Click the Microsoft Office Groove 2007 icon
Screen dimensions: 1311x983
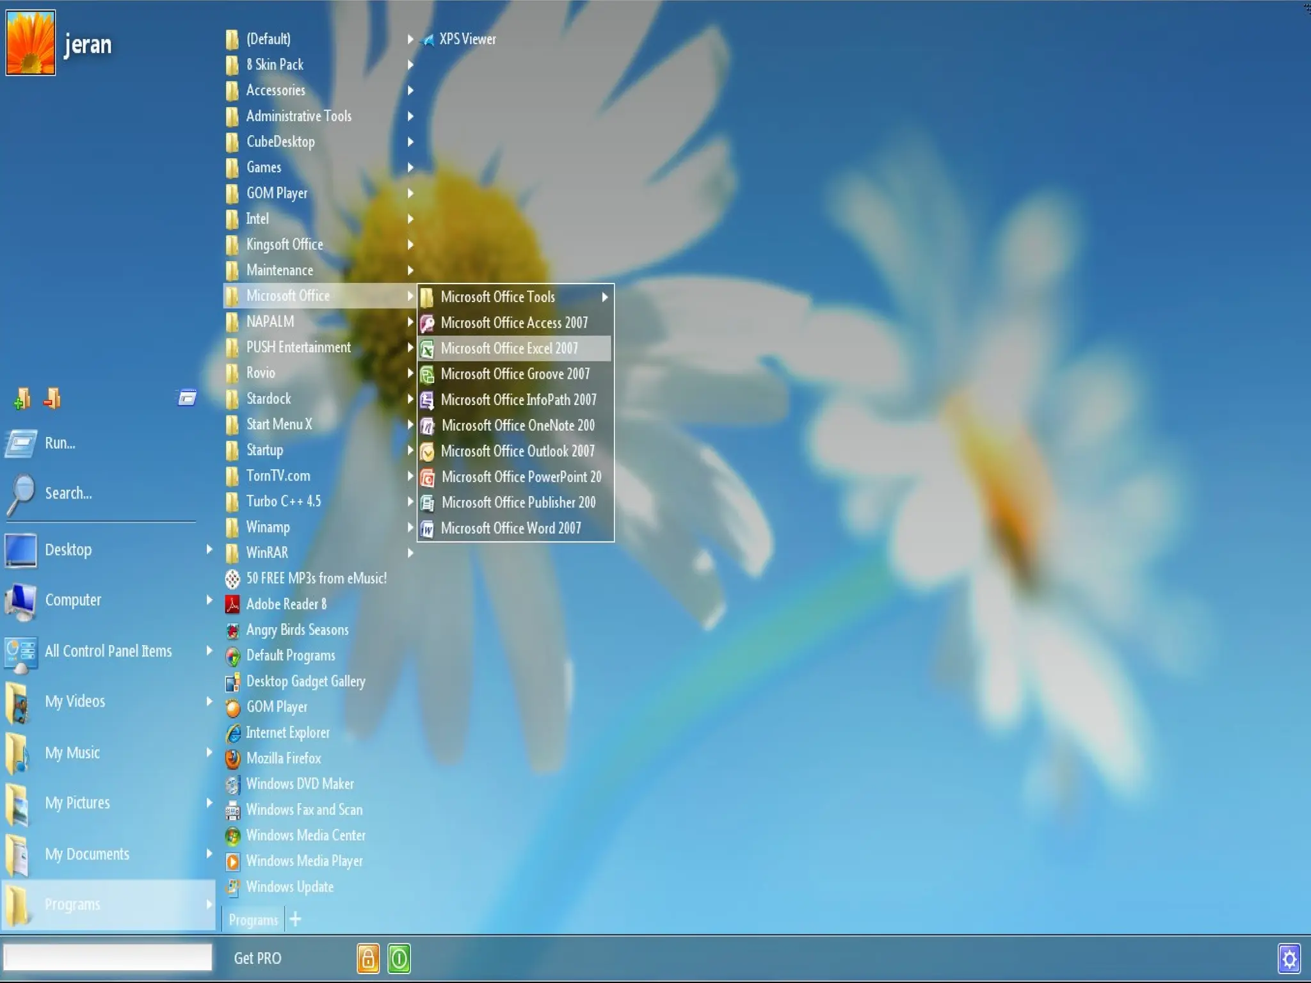click(x=427, y=374)
